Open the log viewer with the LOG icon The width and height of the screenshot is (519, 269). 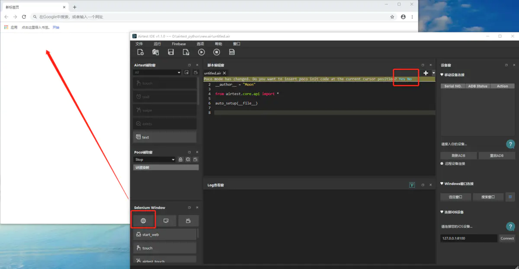point(232,52)
